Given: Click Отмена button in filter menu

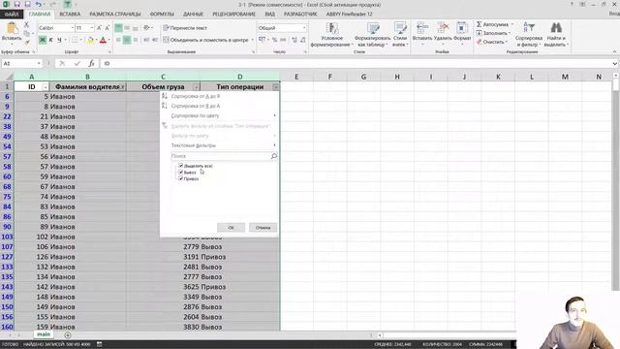Looking at the screenshot, I should tap(263, 228).
